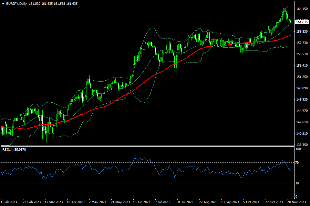The image size is (310, 206).
Task: Click the 140.510 price axis label
Action: (x=302, y=134)
